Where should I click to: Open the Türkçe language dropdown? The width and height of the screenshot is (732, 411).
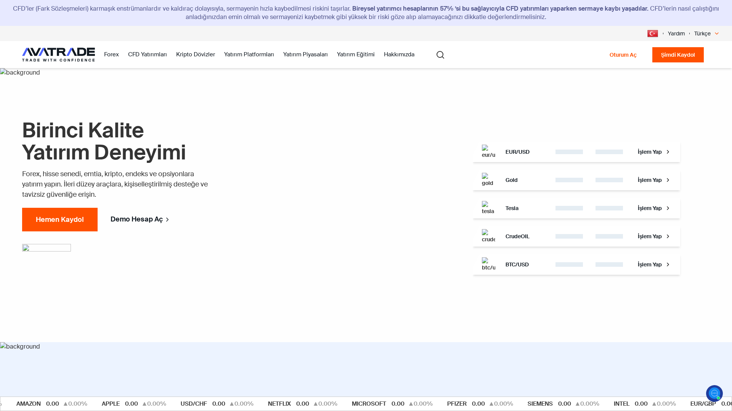pyautogui.click(x=706, y=33)
